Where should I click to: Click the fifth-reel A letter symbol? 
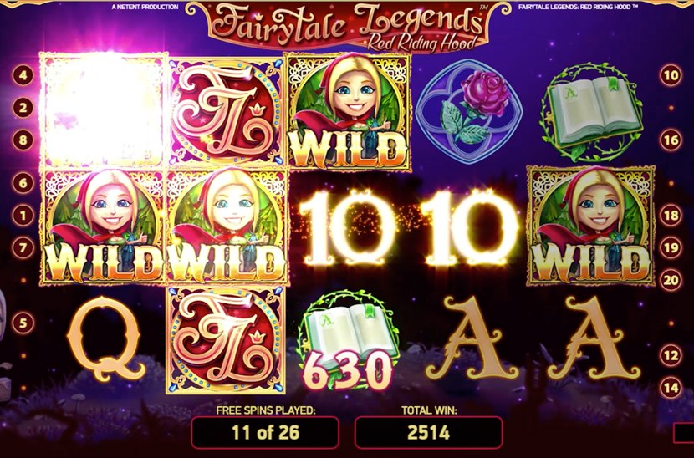[x=593, y=338]
